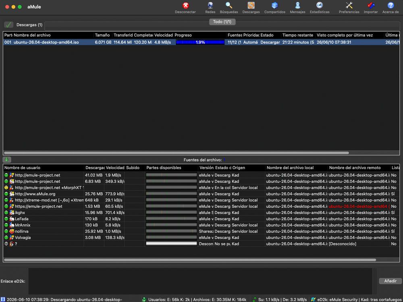This screenshot has height=302, width=403.
Task: Click the Añadir button
Action: tap(390, 281)
